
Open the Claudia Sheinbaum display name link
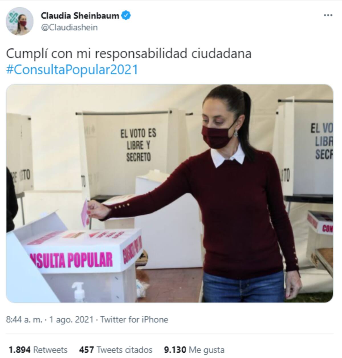(x=80, y=15)
